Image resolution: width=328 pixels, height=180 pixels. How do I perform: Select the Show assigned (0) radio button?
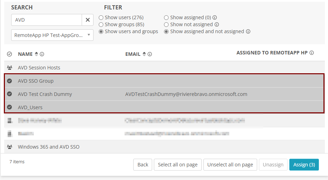(x=166, y=17)
